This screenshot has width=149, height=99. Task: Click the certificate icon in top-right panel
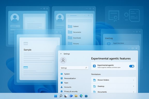coord(114,16)
